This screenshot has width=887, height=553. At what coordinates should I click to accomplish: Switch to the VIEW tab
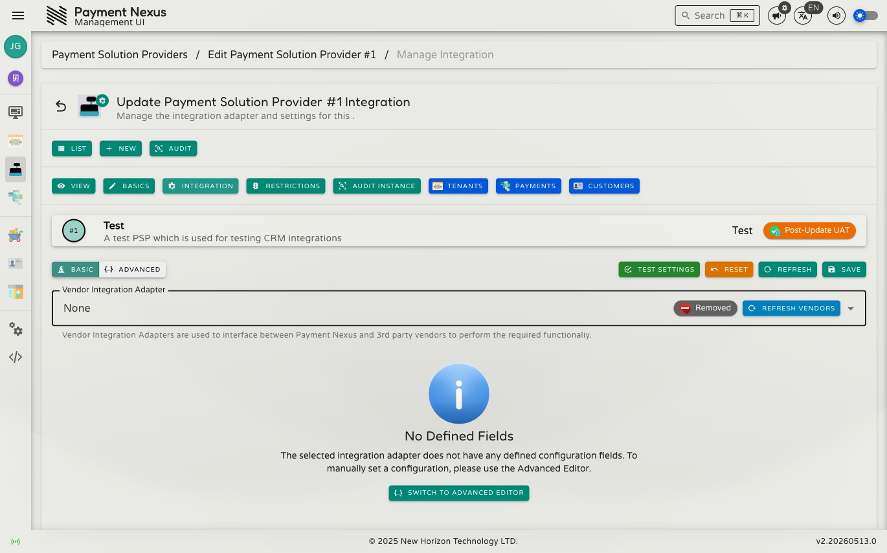pos(74,186)
